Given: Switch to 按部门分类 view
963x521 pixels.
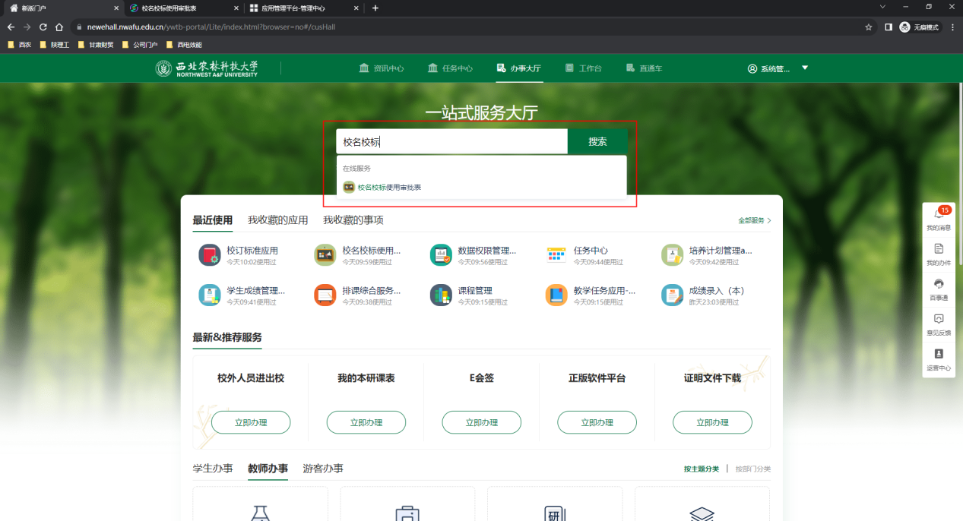Looking at the screenshot, I should [x=752, y=469].
